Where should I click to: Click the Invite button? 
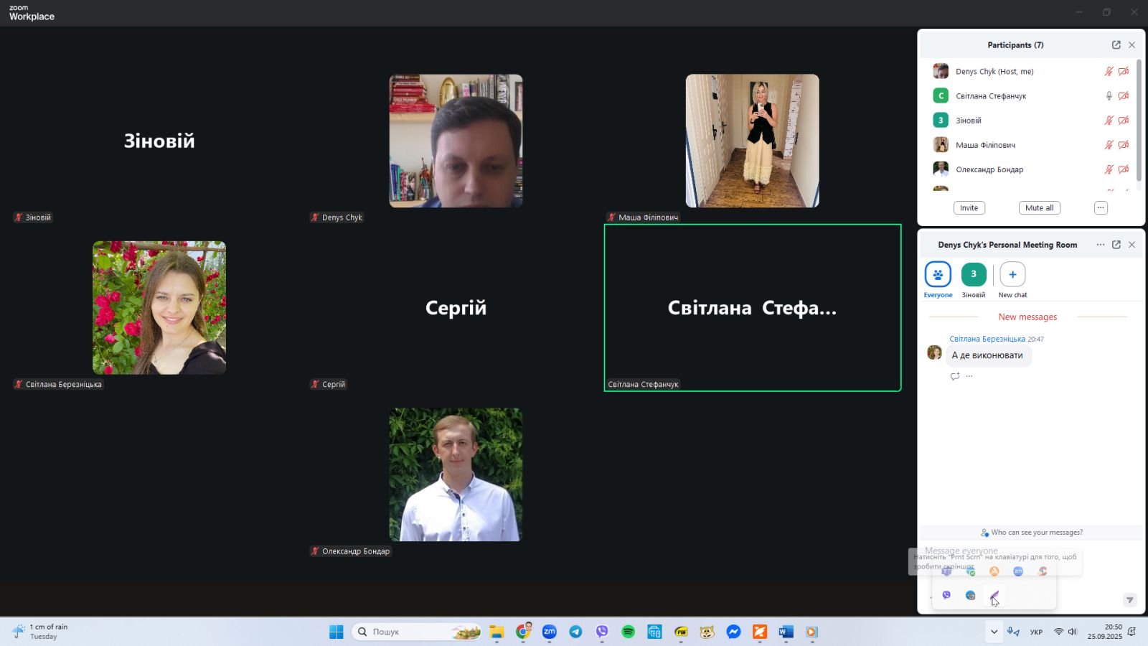tap(969, 208)
